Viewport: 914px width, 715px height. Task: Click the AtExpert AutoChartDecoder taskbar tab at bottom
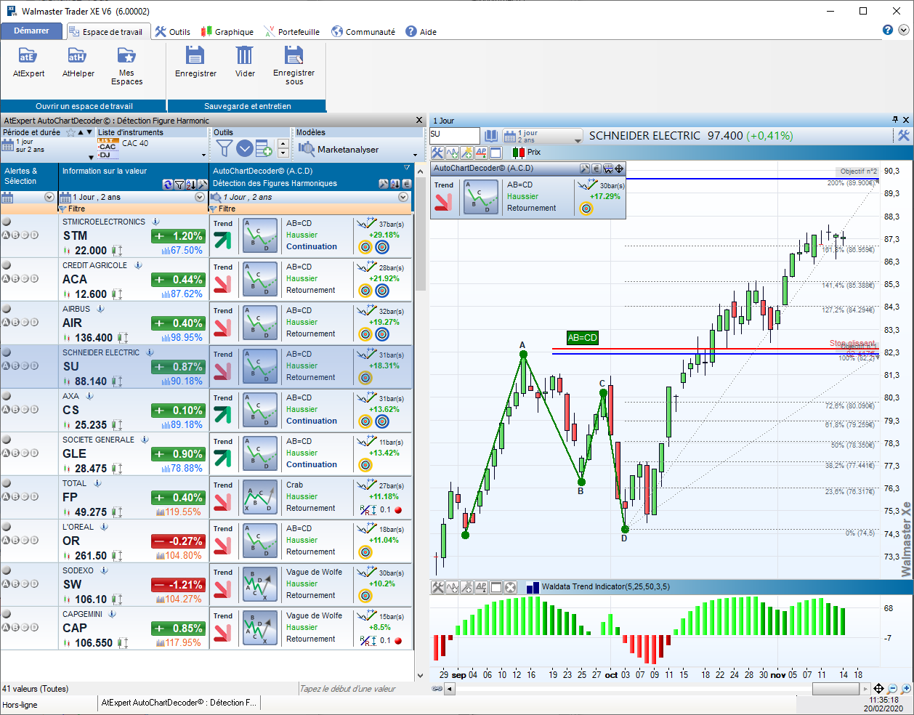point(179,703)
